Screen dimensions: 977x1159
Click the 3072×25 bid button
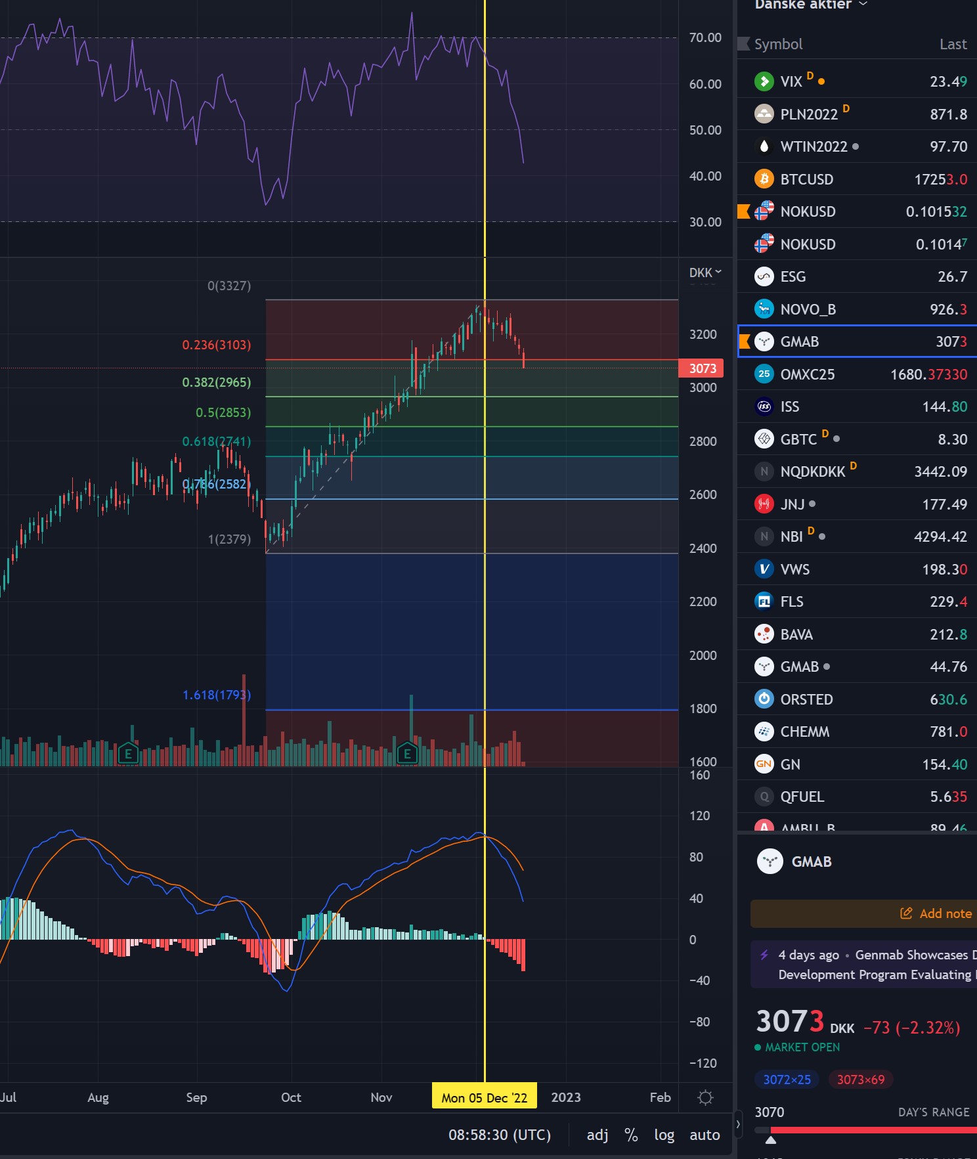[787, 1080]
